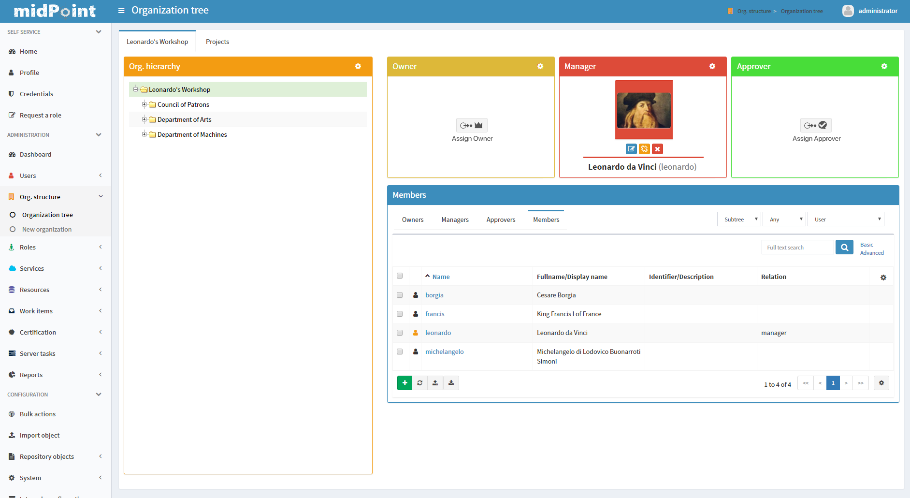Click the red delete manager icon

pos(657,149)
